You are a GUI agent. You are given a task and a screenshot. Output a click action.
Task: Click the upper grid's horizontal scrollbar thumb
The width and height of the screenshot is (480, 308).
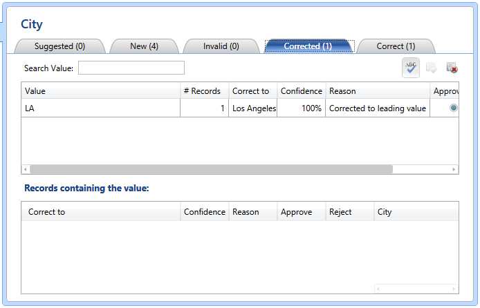click(211, 169)
